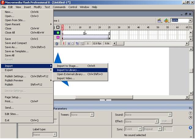
Task: Click the current frame number 1 display
Action: point(88,43)
